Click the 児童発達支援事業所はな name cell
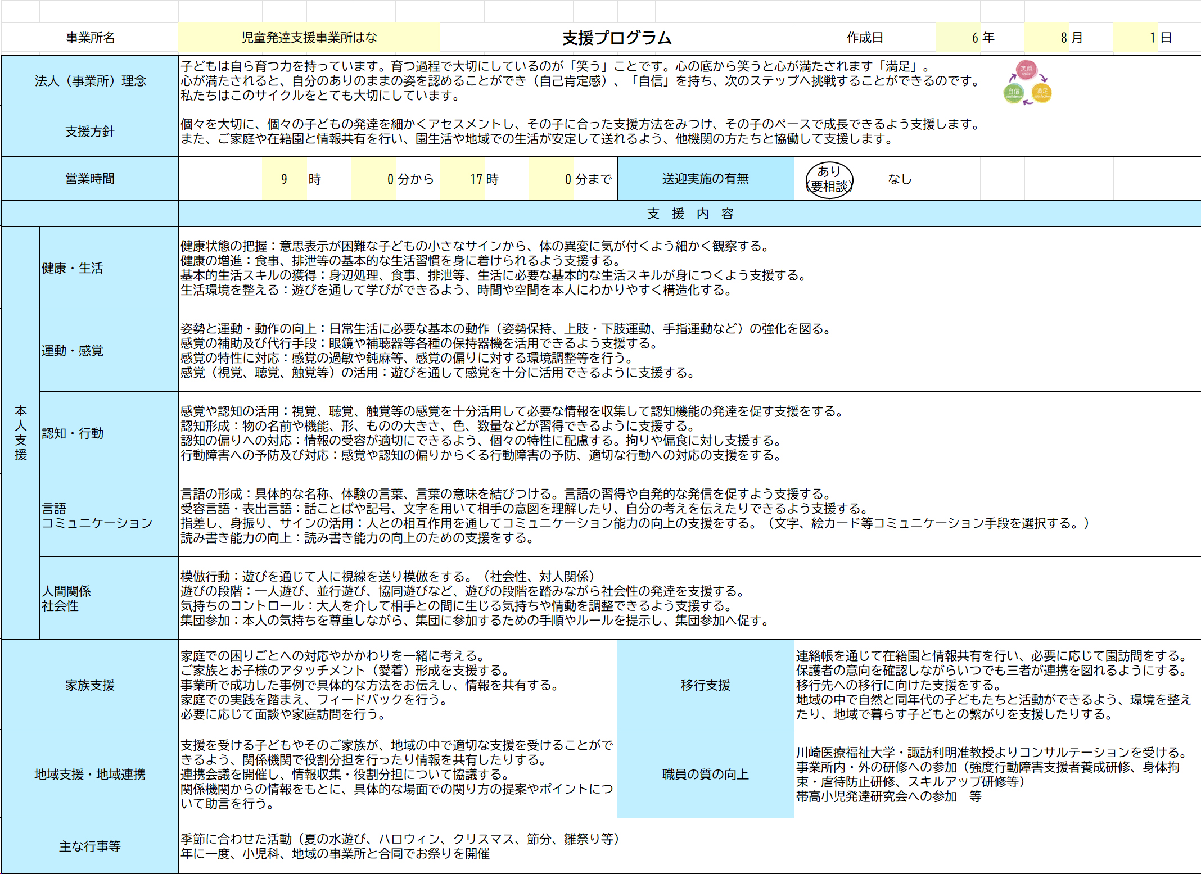 tap(309, 38)
